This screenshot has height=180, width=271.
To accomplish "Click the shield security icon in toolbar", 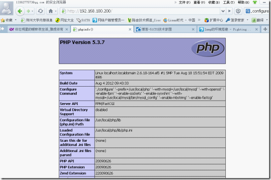I will tap(238, 11).
